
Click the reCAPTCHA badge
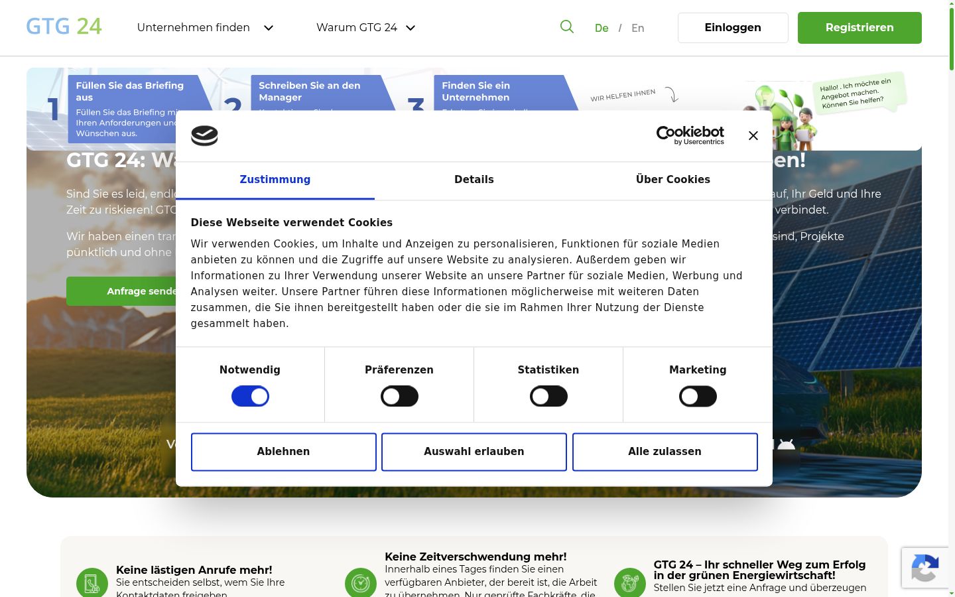coord(925,568)
